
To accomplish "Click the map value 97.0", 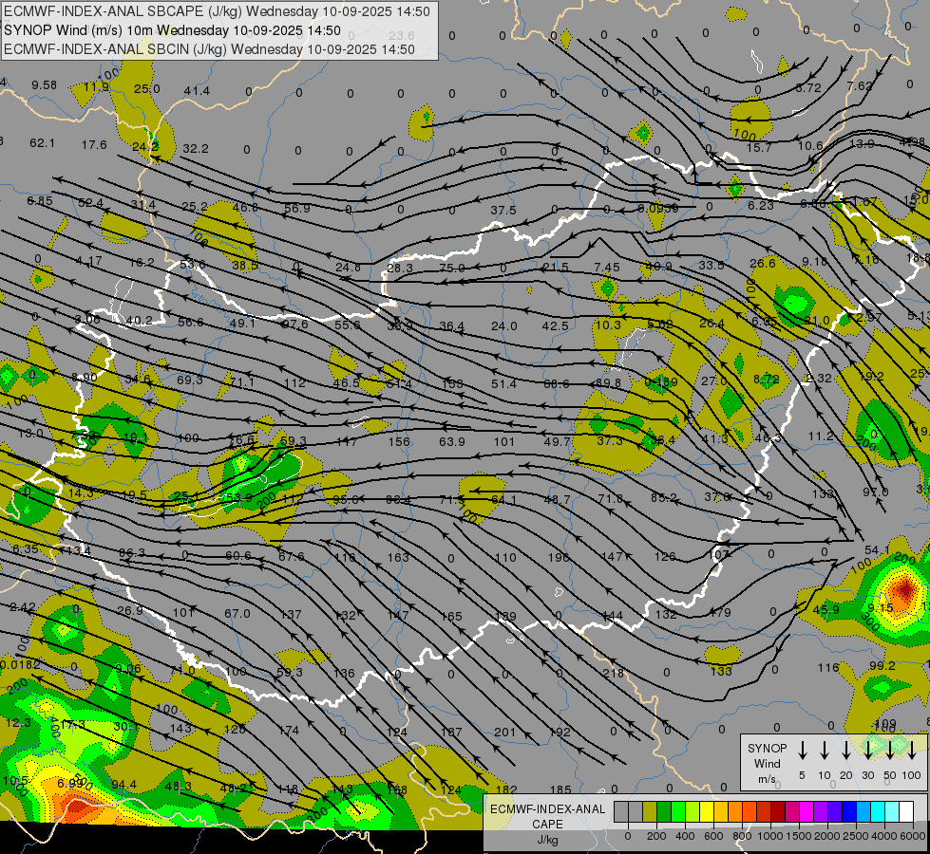I will 876,492.
